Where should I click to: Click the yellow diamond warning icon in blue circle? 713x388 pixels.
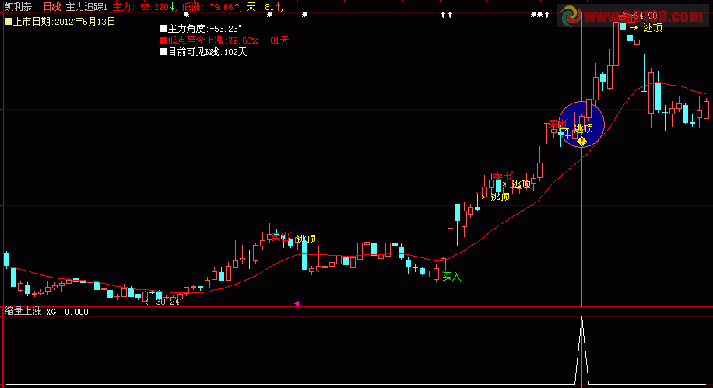tap(581, 142)
